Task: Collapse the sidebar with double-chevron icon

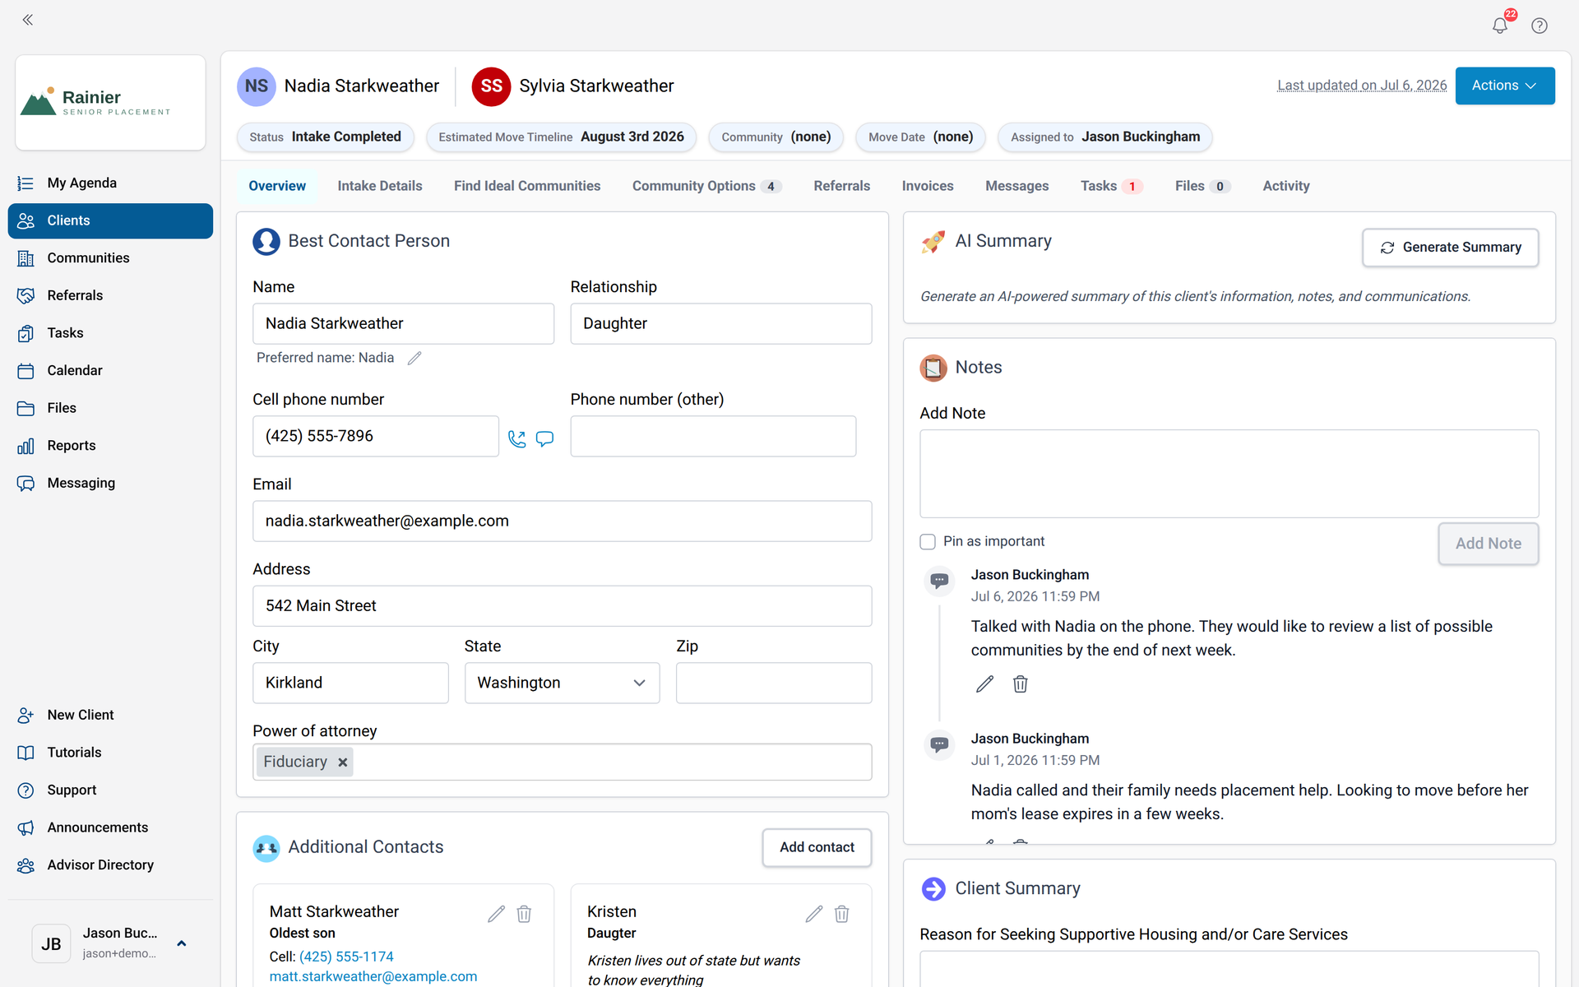Action: pos(27,20)
